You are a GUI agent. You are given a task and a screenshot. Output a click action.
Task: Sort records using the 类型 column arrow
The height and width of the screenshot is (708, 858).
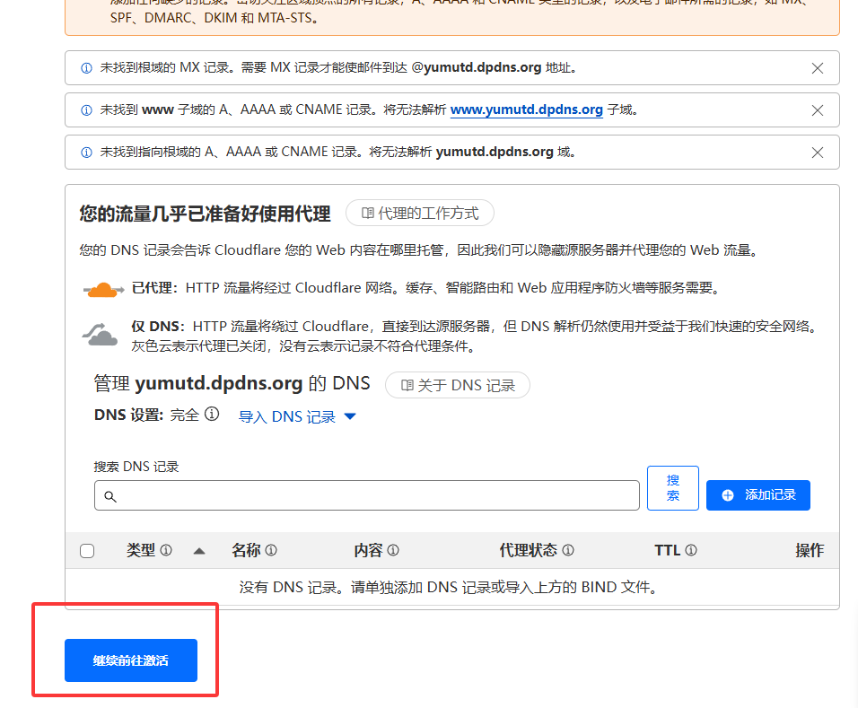[199, 551]
